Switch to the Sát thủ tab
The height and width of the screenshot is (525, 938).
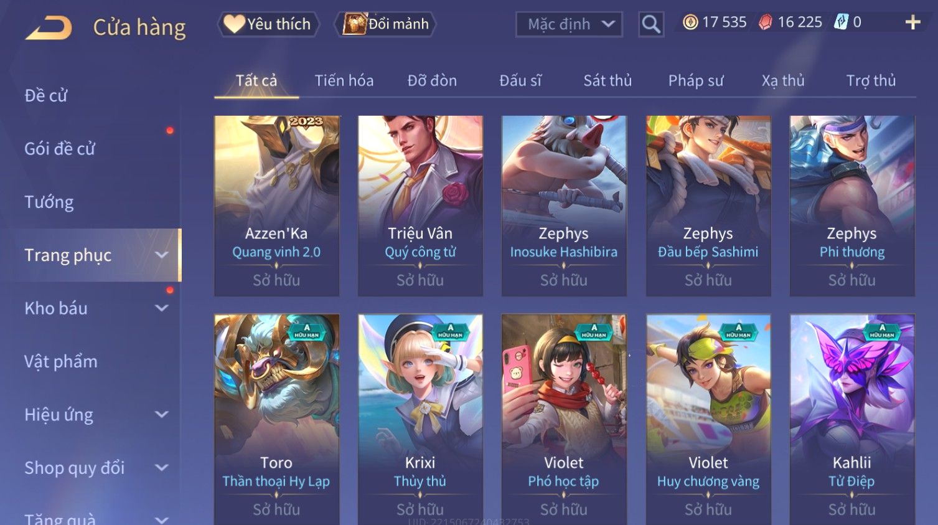pos(607,80)
